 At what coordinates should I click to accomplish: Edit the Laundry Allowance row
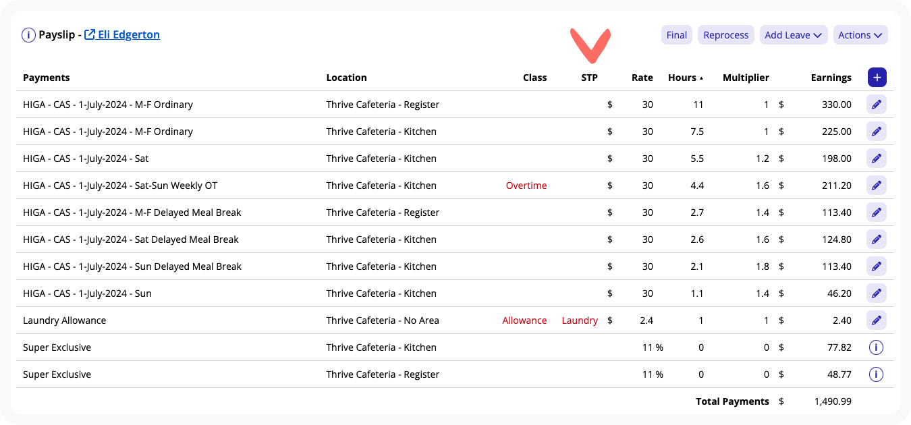[877, 320]
